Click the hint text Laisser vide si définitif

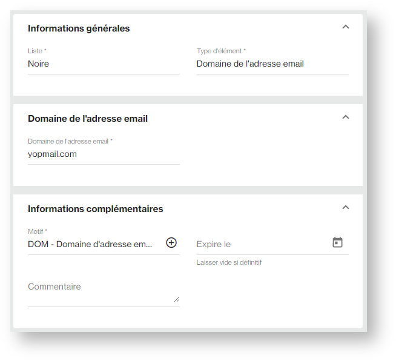pos(229,263)
